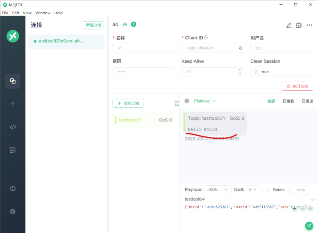Click the 名称 name input field

[144, 48]
